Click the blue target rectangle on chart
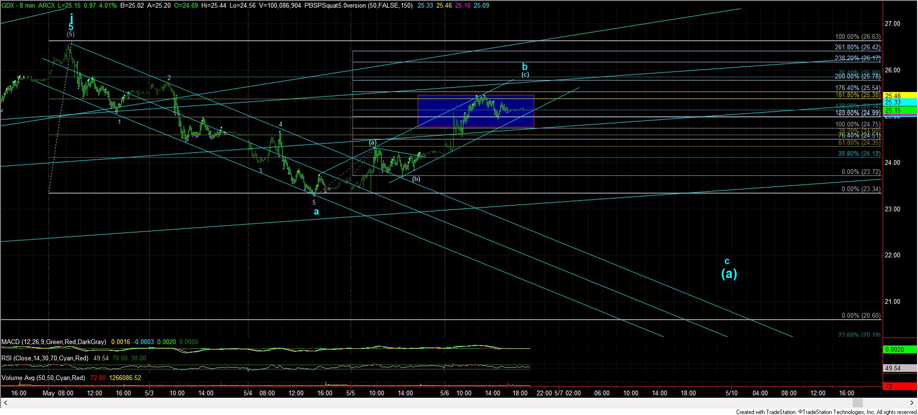The height and width of the screenshot is (415, 918). 475,112
